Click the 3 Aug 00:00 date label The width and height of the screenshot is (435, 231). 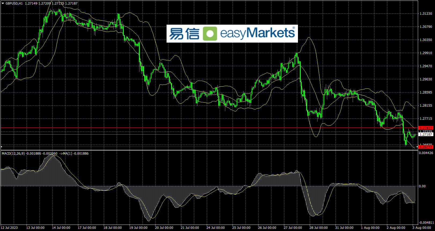coord(422,228)
